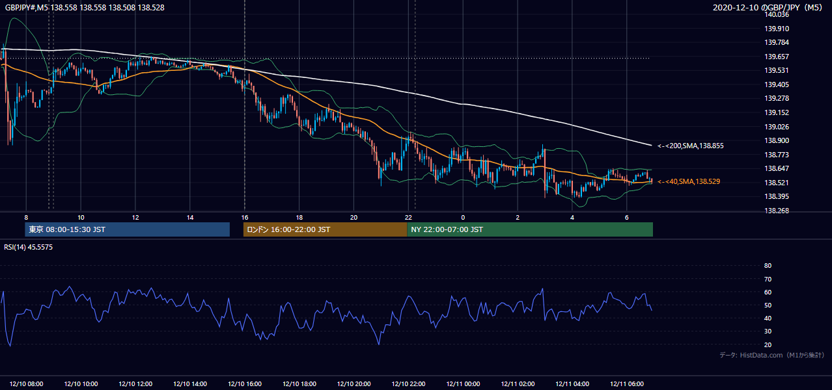Viewport: 832px width, 390px height.
Task: Click the 139.784 price axis label
Action: pos(777,43)
